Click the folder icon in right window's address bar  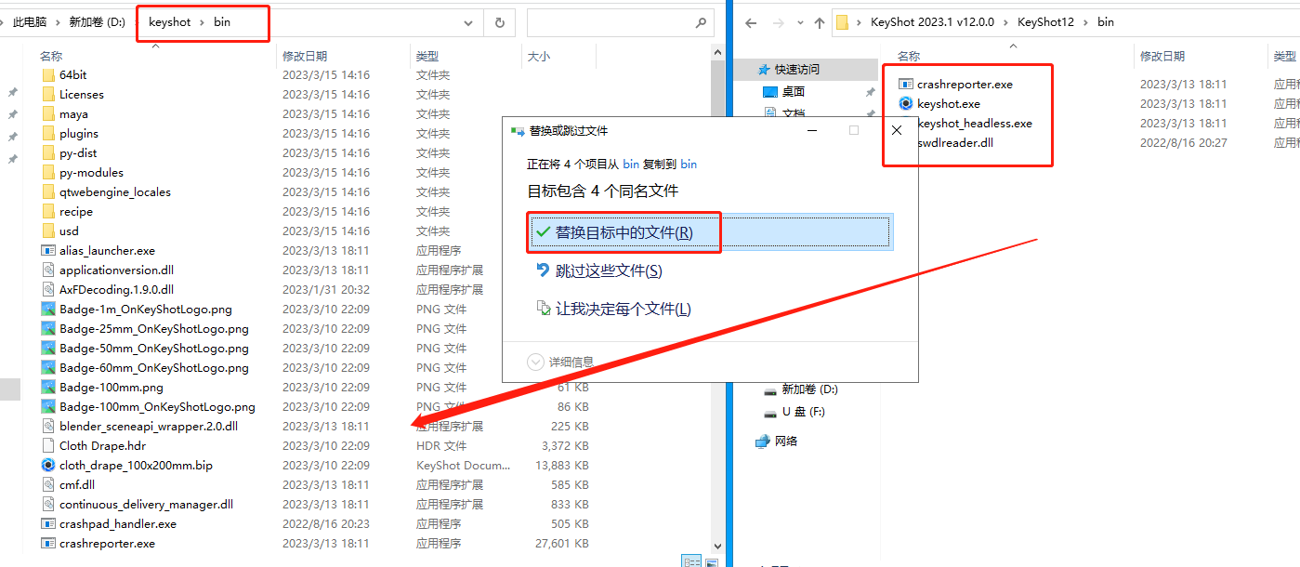[x=843, y=22]
